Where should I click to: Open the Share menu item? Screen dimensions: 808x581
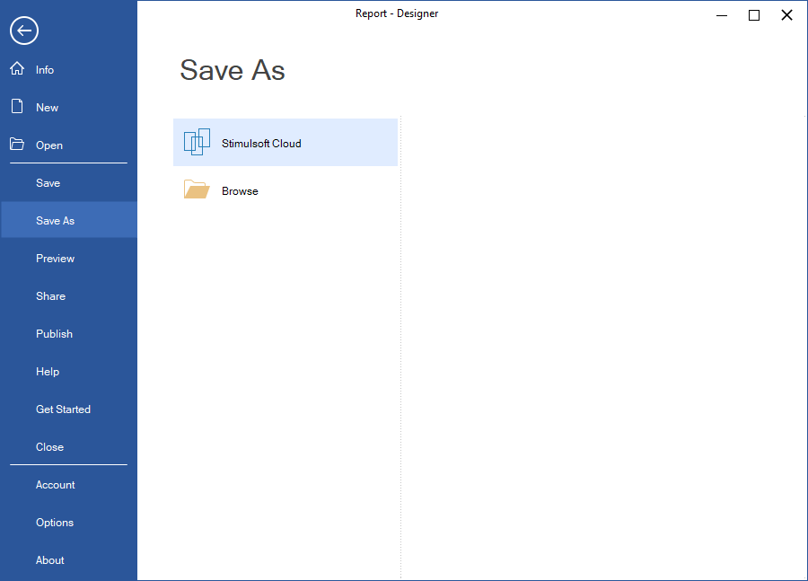(x=50, y=295)
